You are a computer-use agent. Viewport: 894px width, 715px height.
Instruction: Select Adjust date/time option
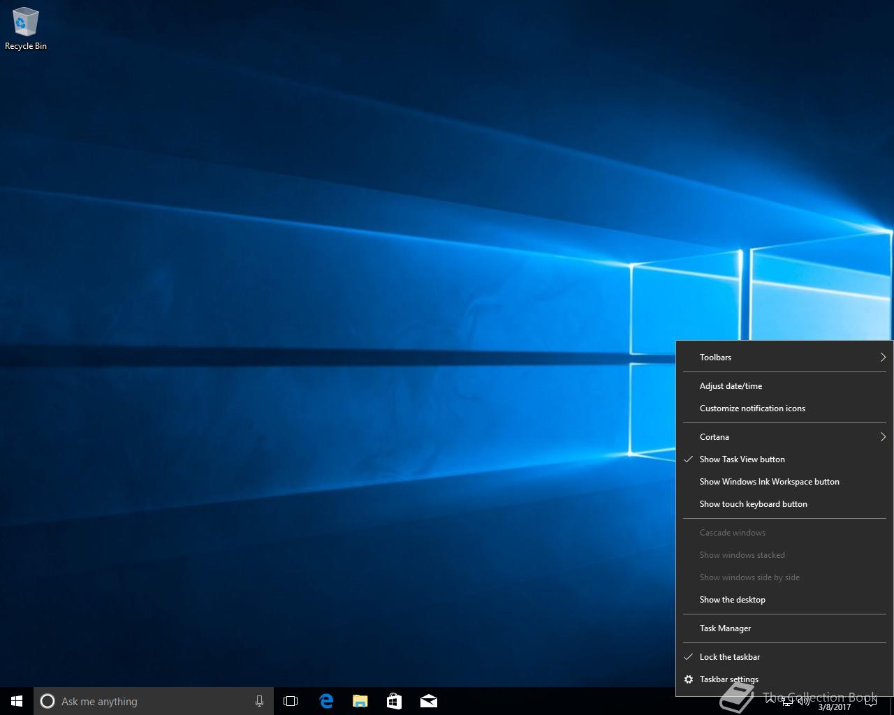click(731, 386)
